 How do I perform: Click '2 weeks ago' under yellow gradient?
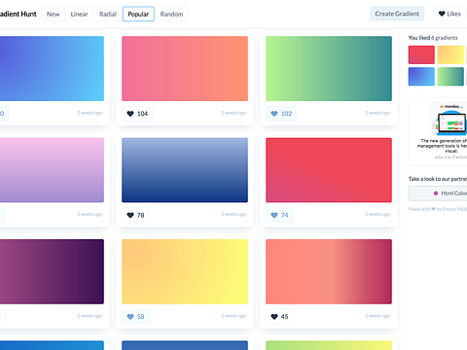coord(233,316)
